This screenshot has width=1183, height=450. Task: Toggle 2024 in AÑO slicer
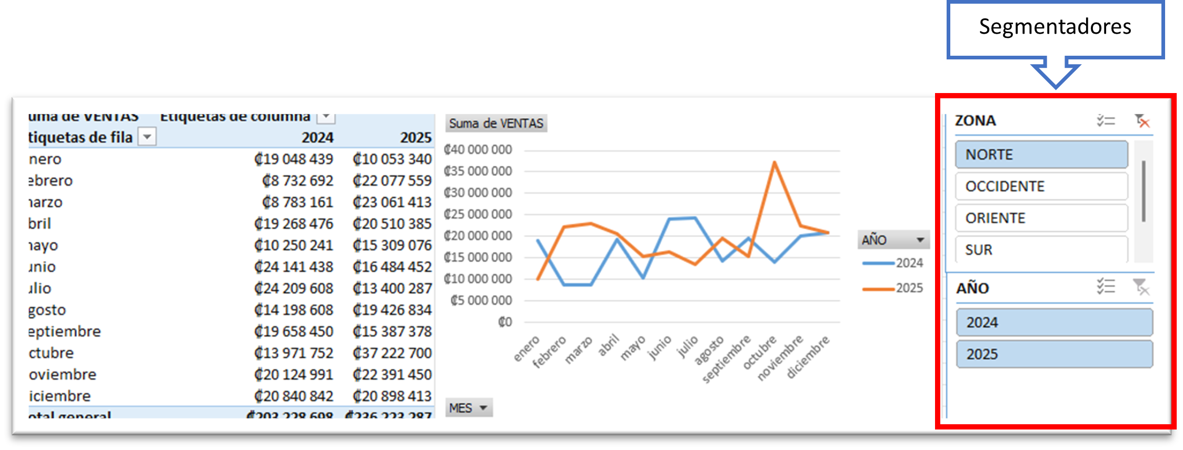coord(1054,322)
